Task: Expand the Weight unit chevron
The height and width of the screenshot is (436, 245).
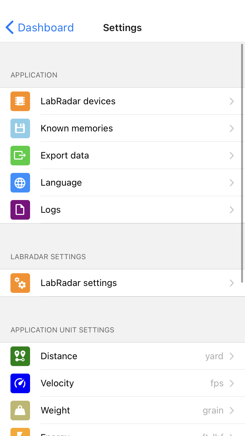Action: coord(232,411)
